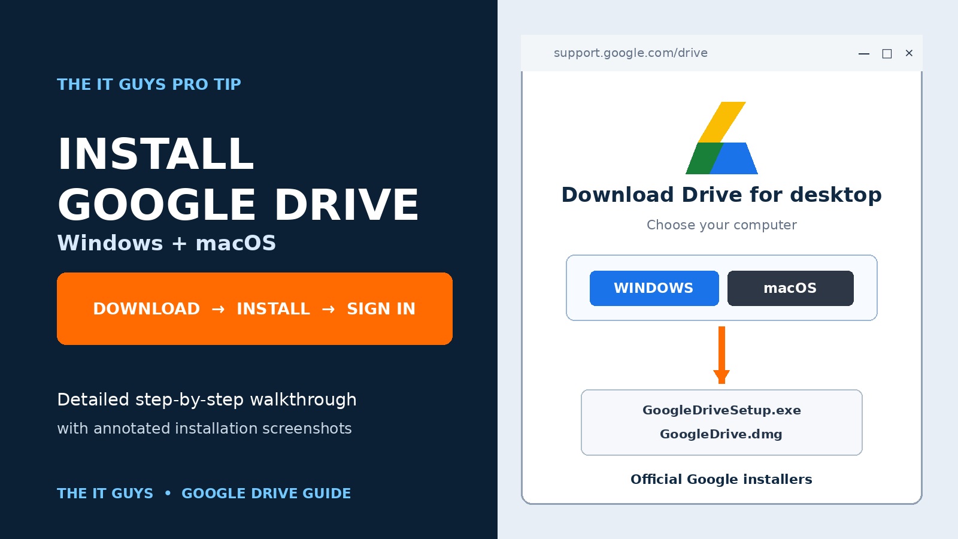Image resolution: width=958 pixels, height=539 pixels.
Task: Click the 'Choose your computer' text
Action: 721,225
